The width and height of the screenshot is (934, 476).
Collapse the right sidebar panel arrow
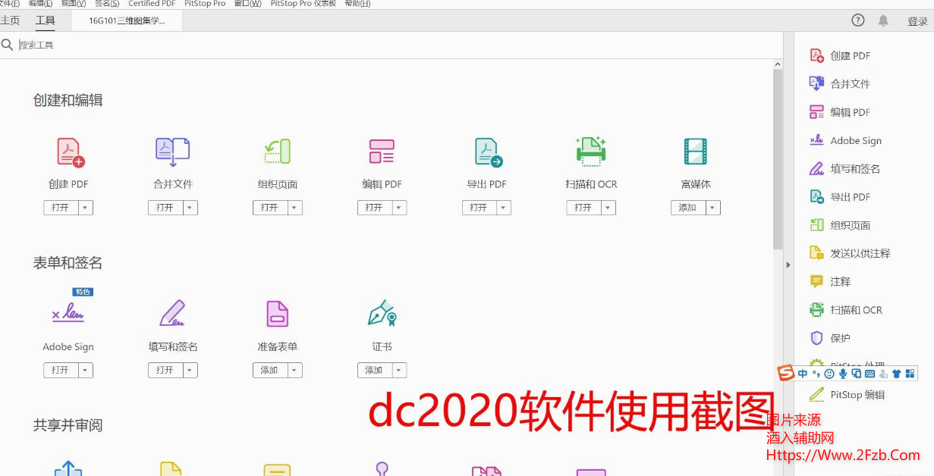pyautogui.click(x=788, y=265)
